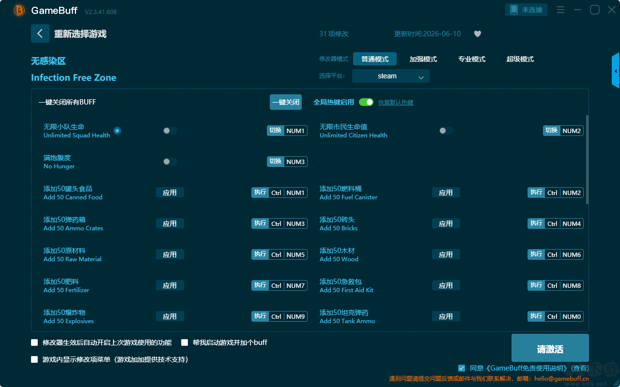Toggle No Hunger switch
620x387 pixels.
pyautogui.click(x=170, y=162)
